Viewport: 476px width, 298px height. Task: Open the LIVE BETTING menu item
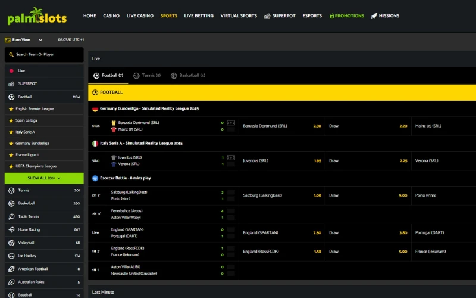click(199, 16)
